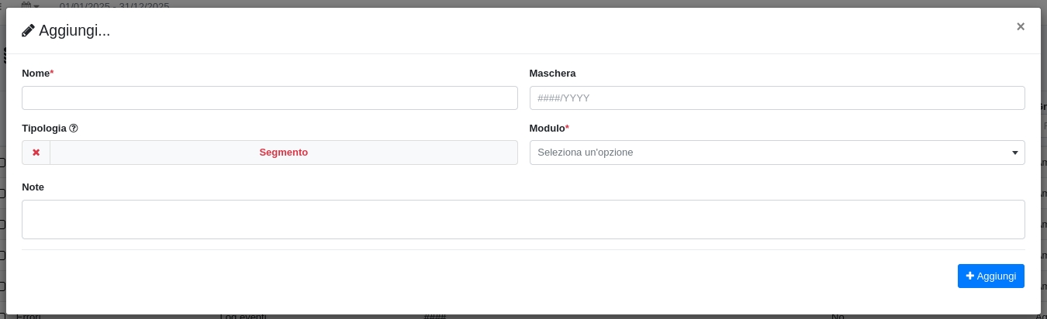Screen dimensions: 1047x319
Task: Click the Note field label
Action: click(33, 187)
